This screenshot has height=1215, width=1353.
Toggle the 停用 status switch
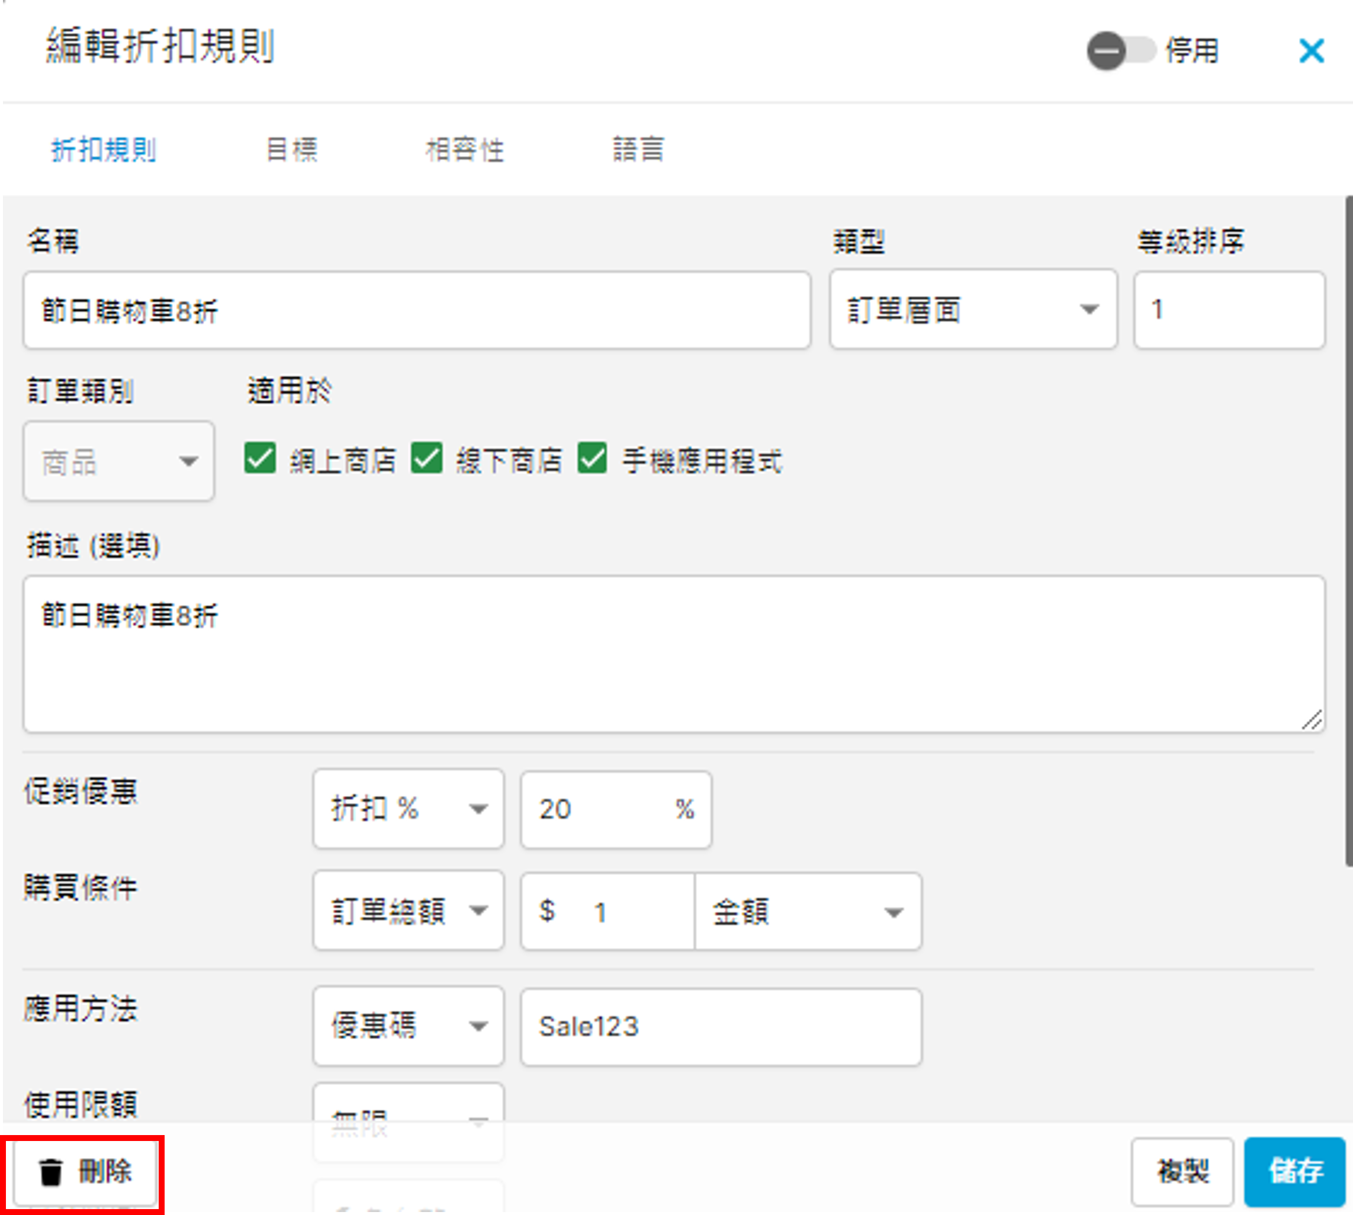[x=1121, y=51]
